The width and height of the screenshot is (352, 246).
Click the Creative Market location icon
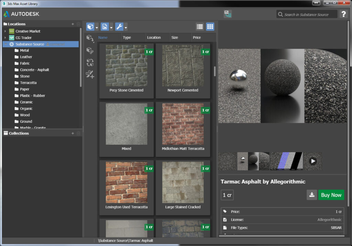pos(12,31)
